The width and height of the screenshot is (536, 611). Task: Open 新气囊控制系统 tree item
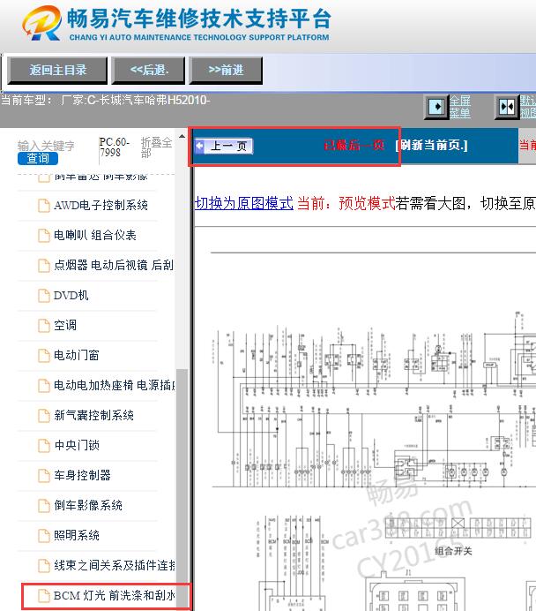(93, 415)
